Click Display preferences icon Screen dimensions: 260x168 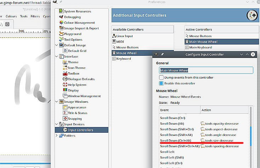coord(65,90)
